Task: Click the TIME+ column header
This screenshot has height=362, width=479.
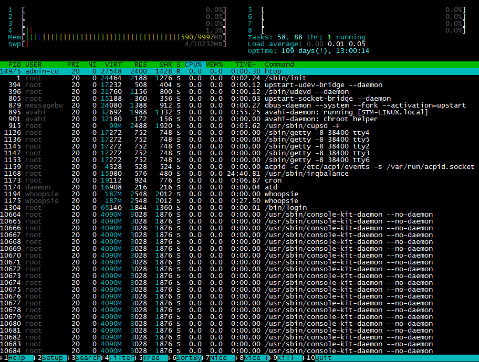Action: click(246, 65)
